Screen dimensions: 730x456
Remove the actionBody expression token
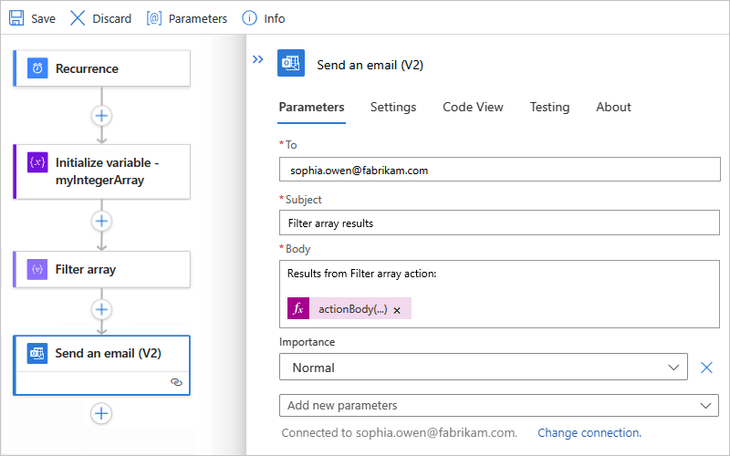pyautogui.click(x=397, y=310)
